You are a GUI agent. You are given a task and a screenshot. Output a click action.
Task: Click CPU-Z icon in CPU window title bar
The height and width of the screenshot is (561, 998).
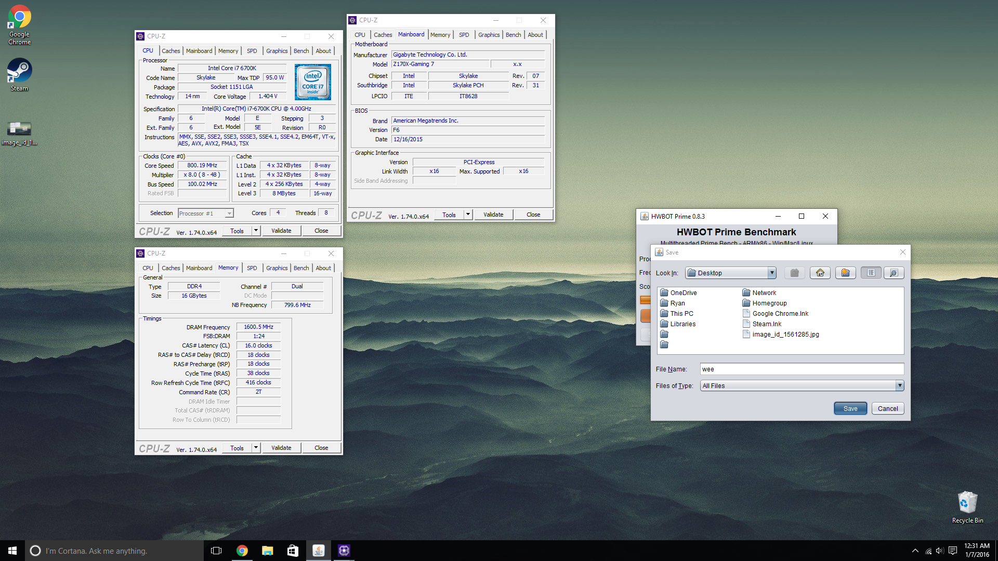[x=140, y=36]
